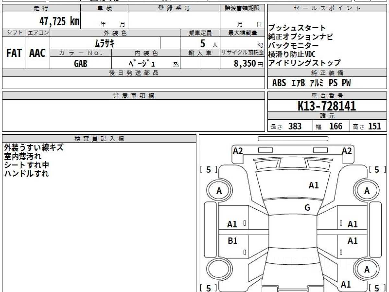Select the アイドリングストップ line
389x292 pixels.
coord(304,63)
